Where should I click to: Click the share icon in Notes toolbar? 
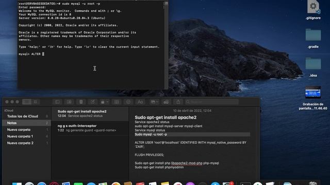(x=178, y=102)
